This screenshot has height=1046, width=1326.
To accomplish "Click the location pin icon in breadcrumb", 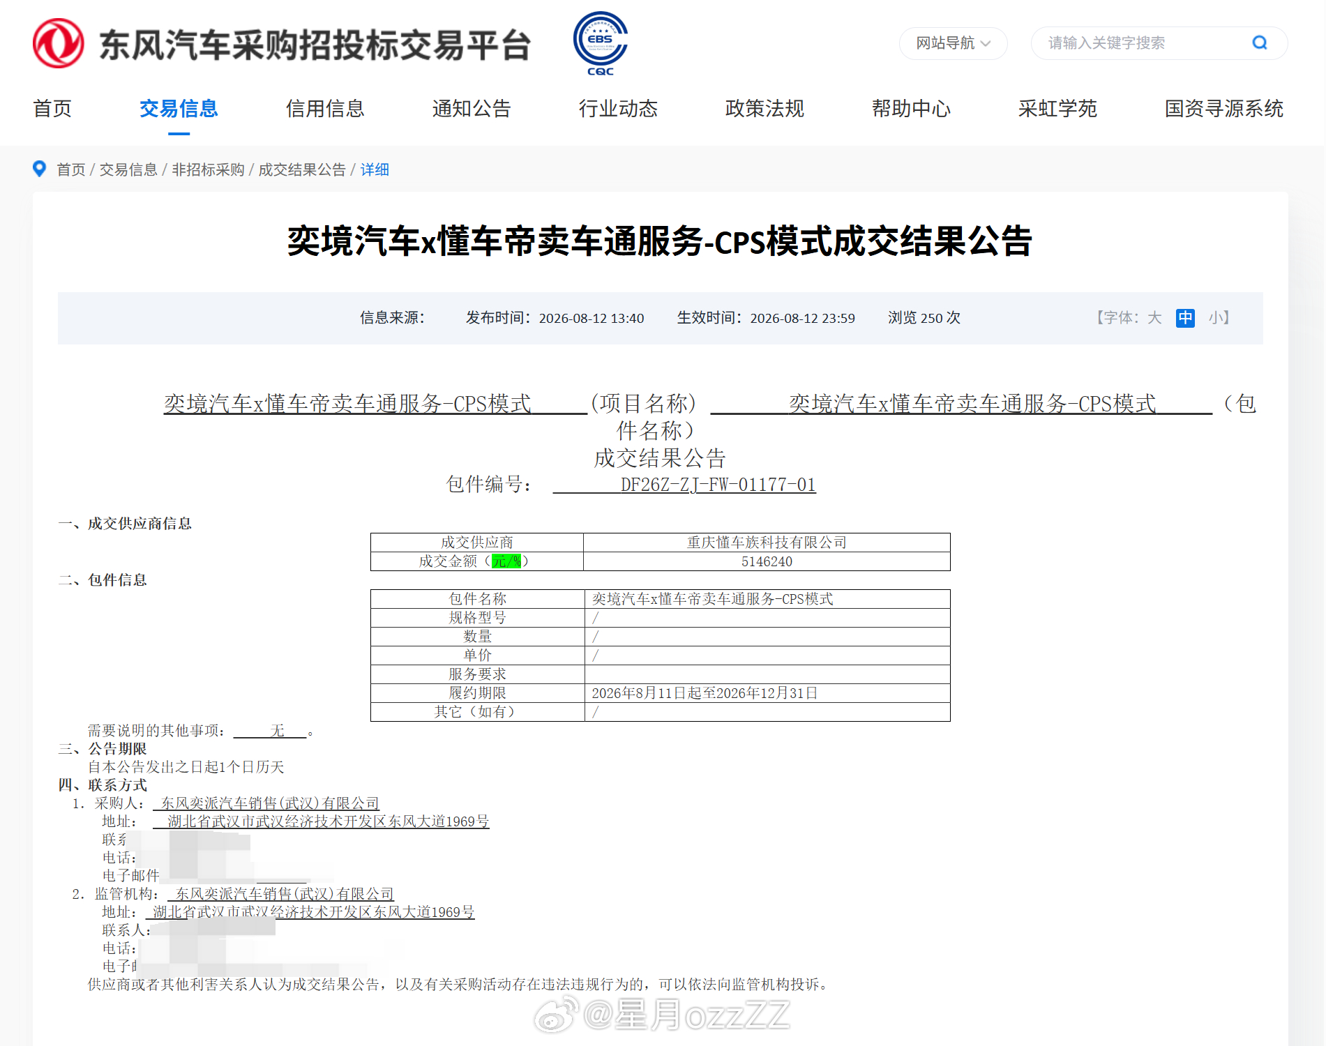I will click(x=40, y=169).
